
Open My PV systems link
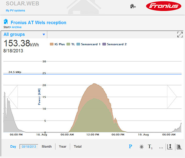tap(15, 11)
